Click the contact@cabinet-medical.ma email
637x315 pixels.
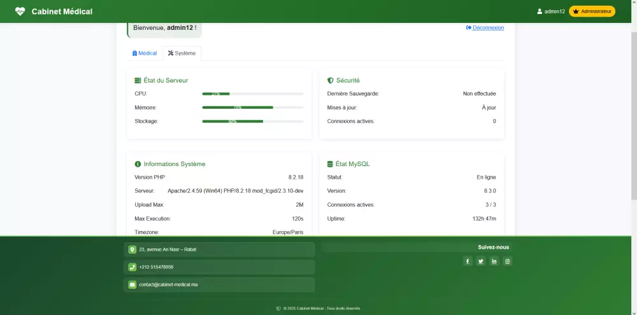point(168,284)
